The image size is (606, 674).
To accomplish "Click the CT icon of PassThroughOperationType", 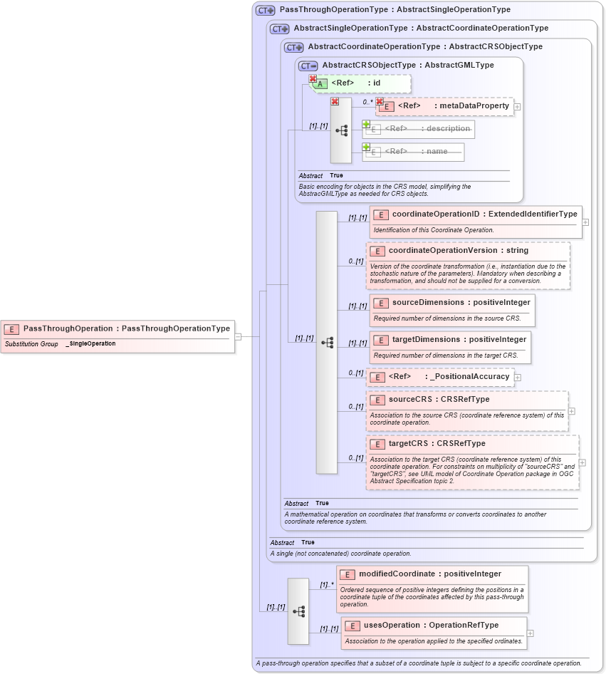I will [263, 9].
